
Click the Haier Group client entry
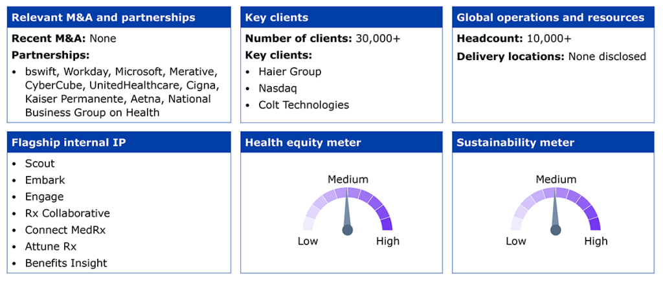290,72
